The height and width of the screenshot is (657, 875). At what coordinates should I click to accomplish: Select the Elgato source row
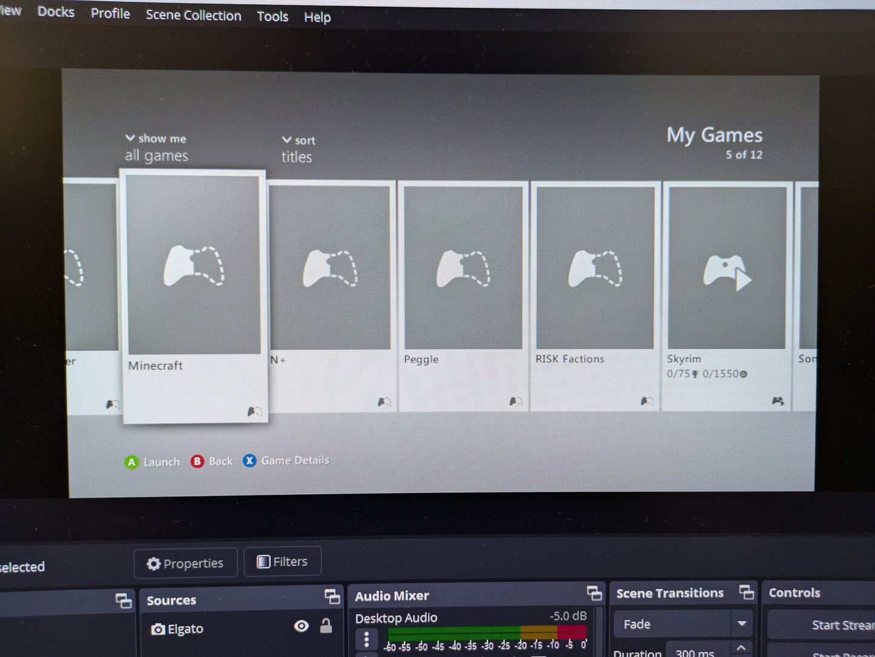coord(241,628)
